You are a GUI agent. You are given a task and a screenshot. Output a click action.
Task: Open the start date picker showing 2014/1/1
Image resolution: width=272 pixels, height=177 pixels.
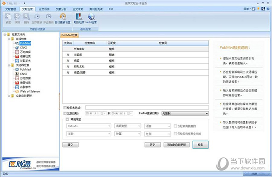tap(103, 113)
